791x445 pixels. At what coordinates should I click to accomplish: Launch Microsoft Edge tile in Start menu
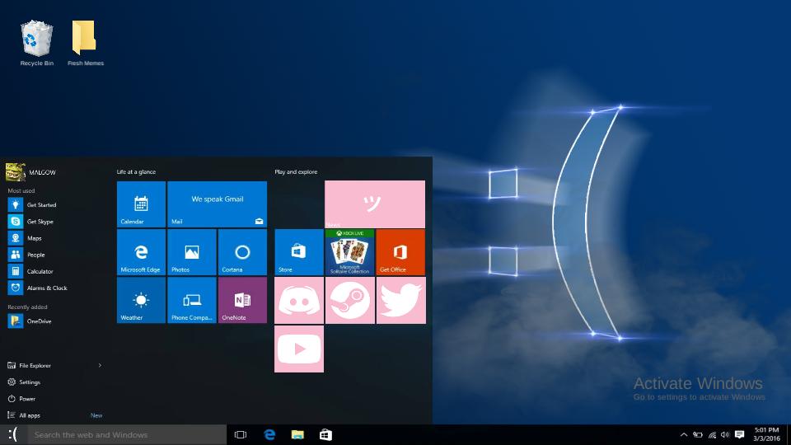tap(141, 252)
